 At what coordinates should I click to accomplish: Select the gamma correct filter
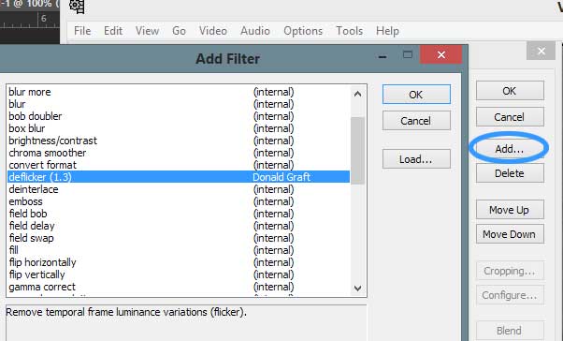click(x=179, y=287)
